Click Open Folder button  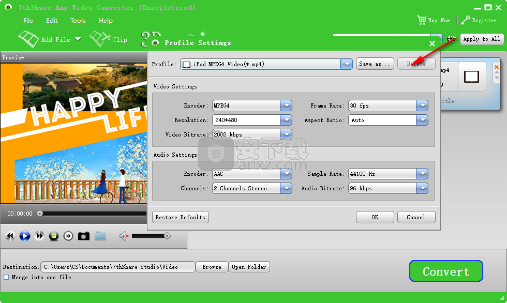coord(249,267)
